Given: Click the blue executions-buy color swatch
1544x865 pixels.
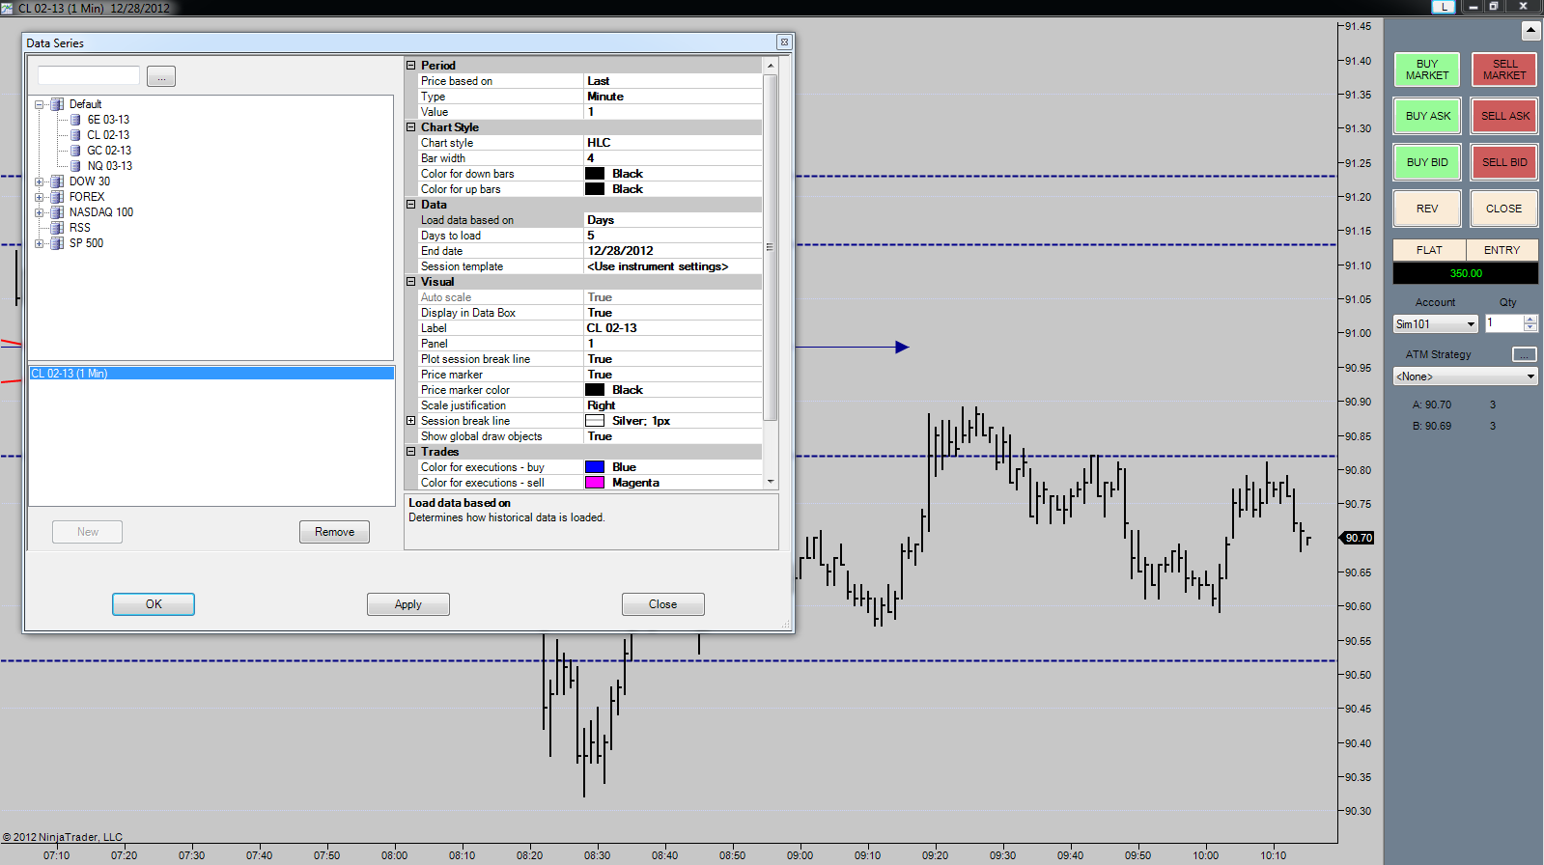Looking at the screenshot, I should 595,467.
